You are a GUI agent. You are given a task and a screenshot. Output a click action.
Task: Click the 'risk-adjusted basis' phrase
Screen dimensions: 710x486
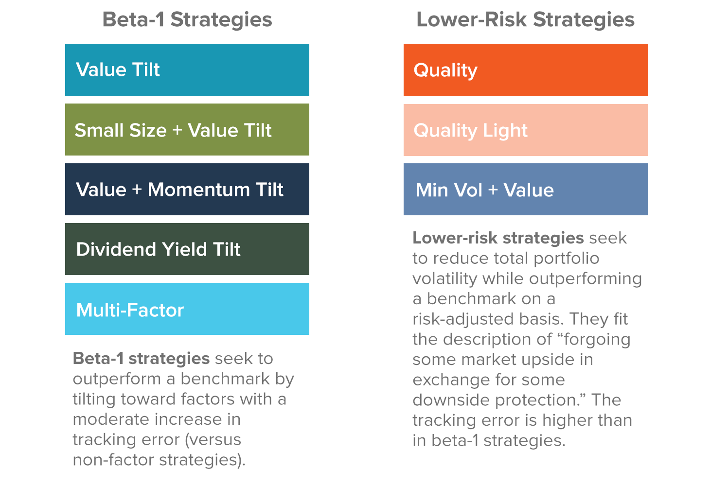(x=488, y=319)
